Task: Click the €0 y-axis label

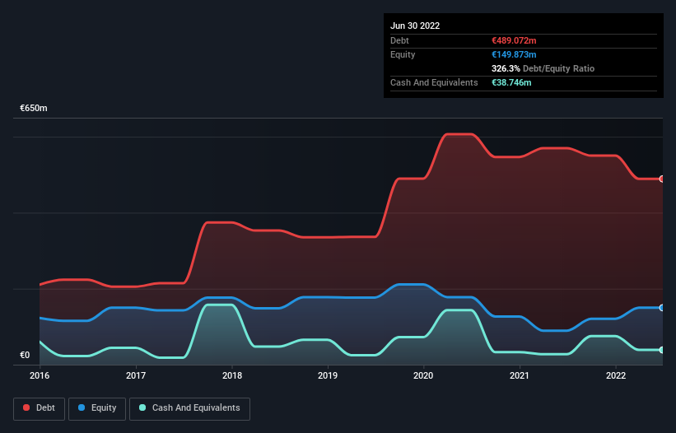Action: [x=25, y=355]
